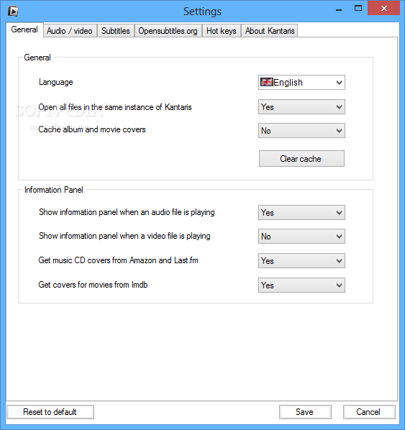405x430 pixels.
Task: Click the 'Settings' window title text
Action: [202, 12]
